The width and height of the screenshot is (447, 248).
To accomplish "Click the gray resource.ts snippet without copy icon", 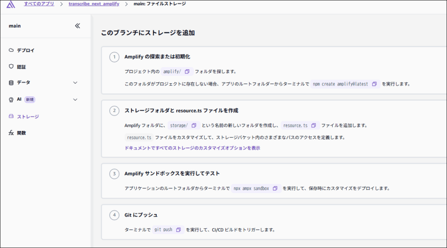I will 139,138.
